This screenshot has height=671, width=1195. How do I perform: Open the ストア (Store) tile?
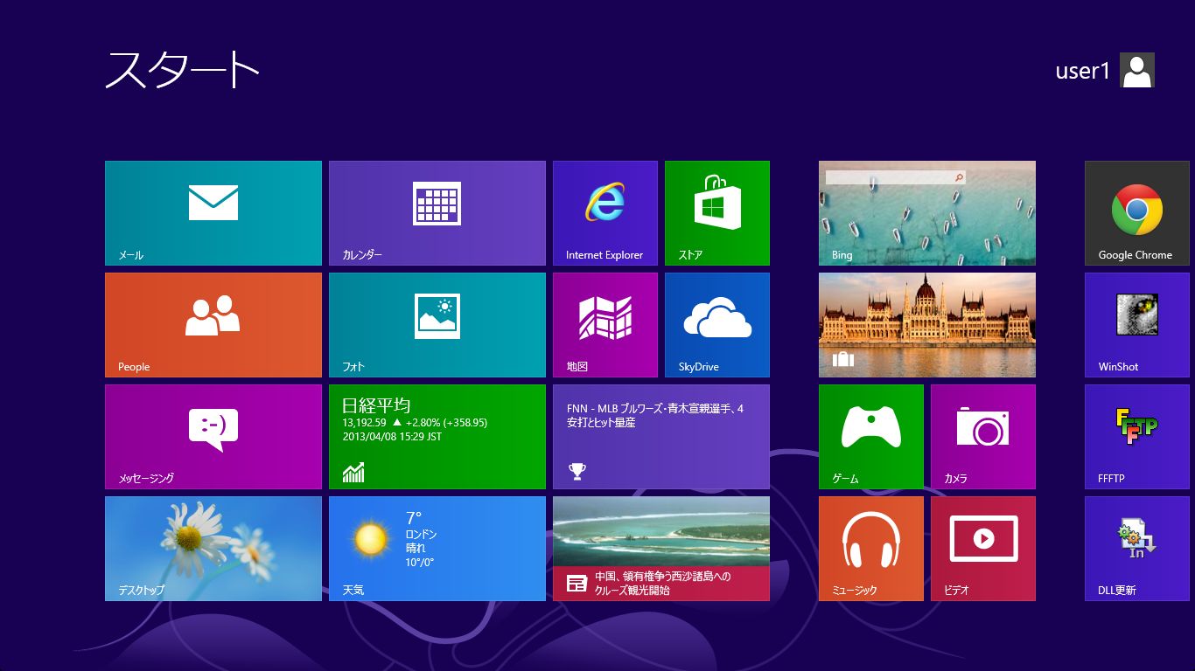coord(717,213)
